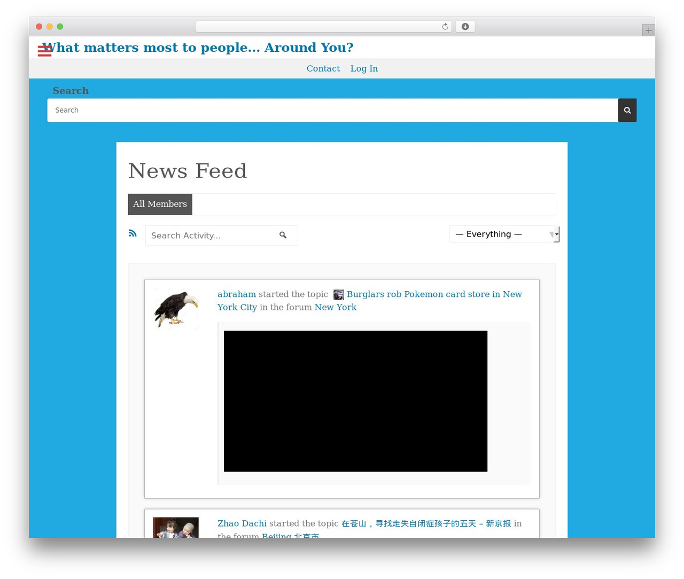Open the Chinese topic link by Zhao Dachi
This screenshot has width=684, height=579.
[426, 523]
